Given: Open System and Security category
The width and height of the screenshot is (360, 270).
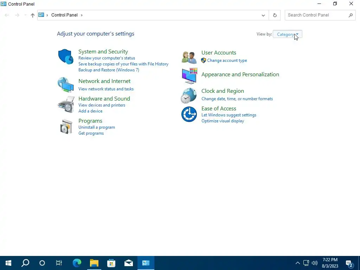Looking at the screenshot, I should (x=103, y=51).
